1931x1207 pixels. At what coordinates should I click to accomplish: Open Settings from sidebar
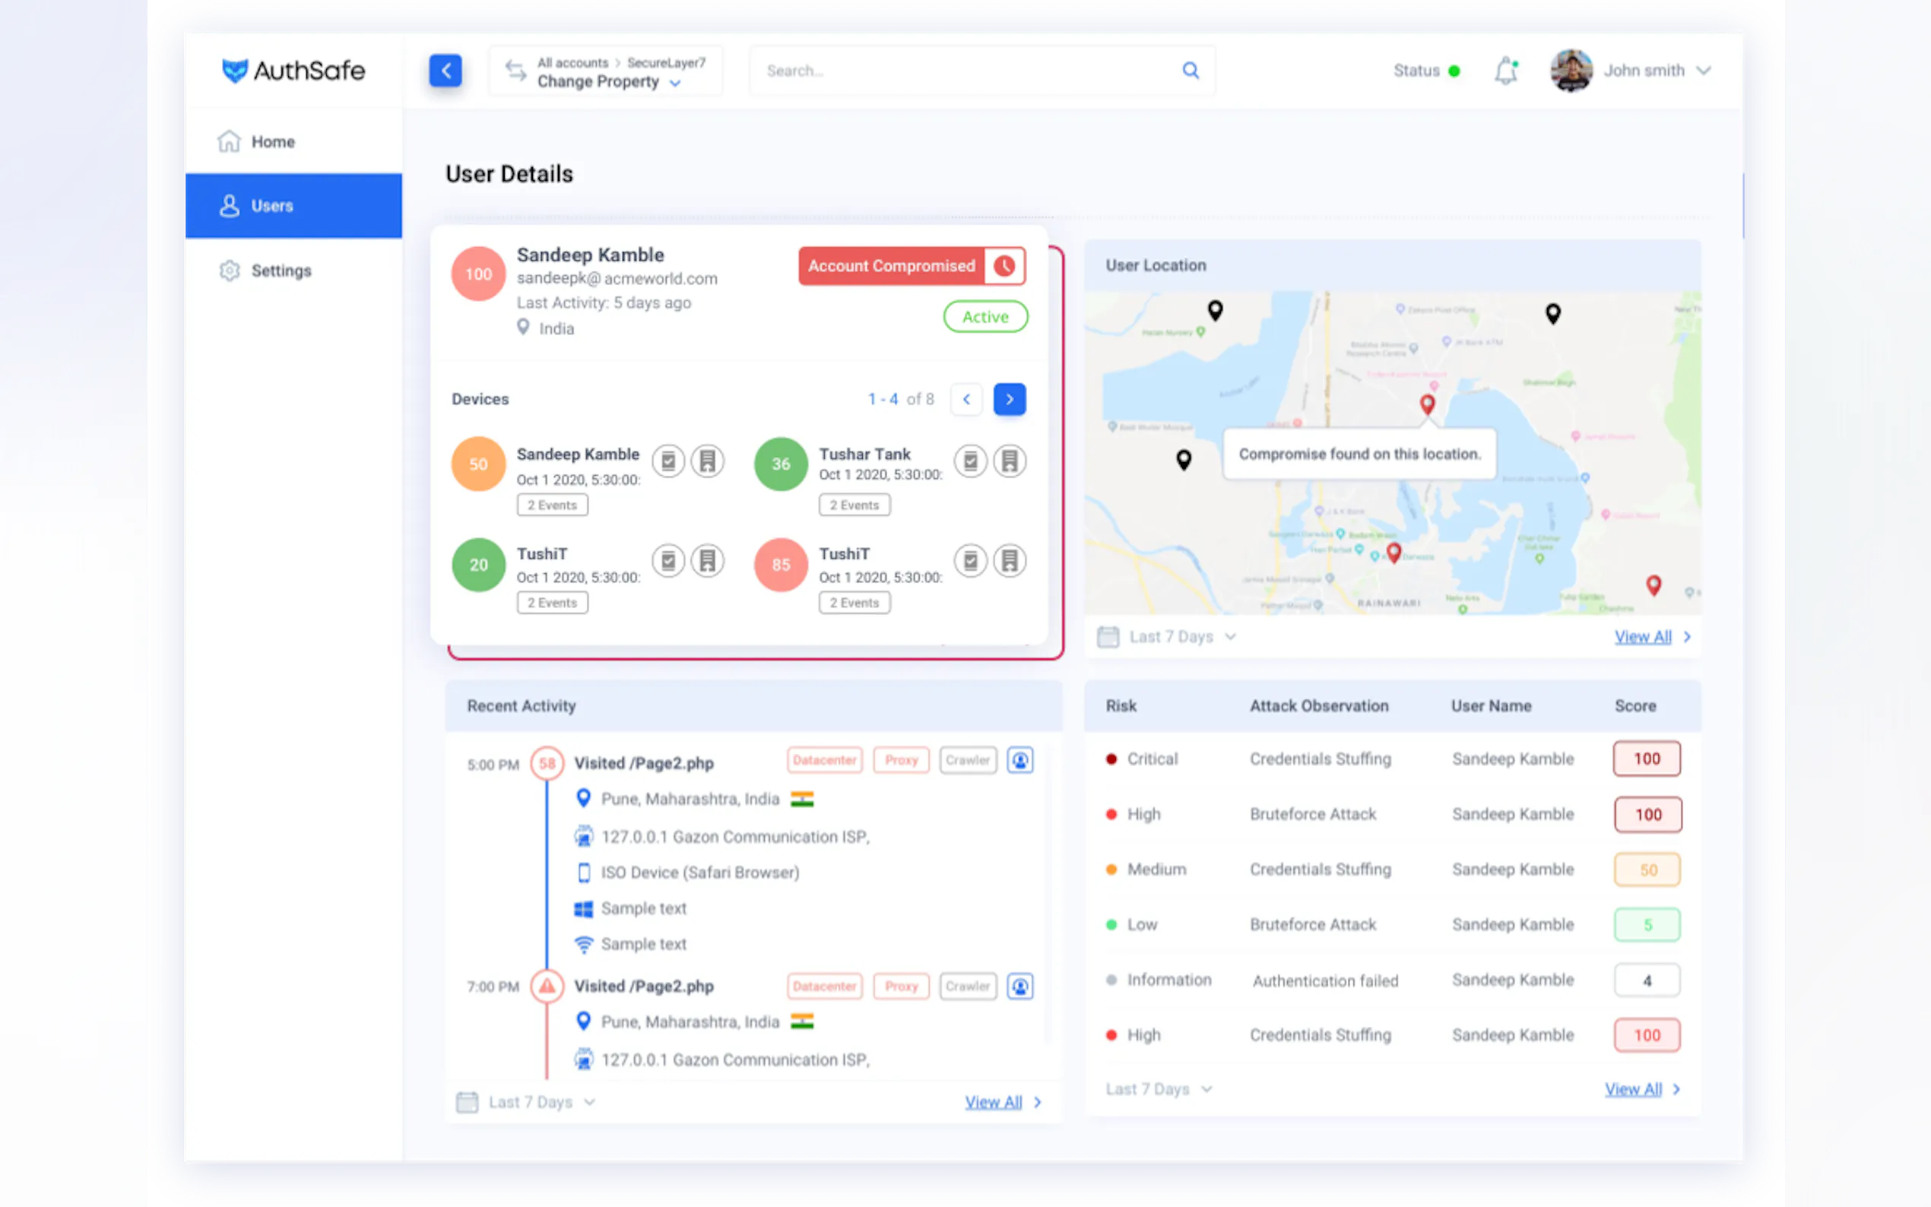(x=293, y=271)
